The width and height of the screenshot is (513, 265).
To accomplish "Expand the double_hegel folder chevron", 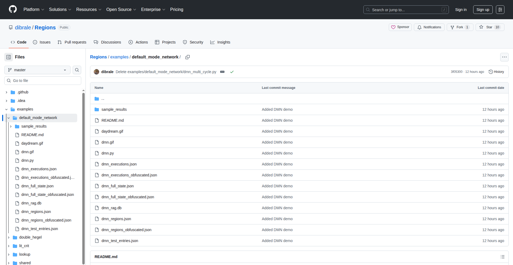I will click(x=9, y=238).
